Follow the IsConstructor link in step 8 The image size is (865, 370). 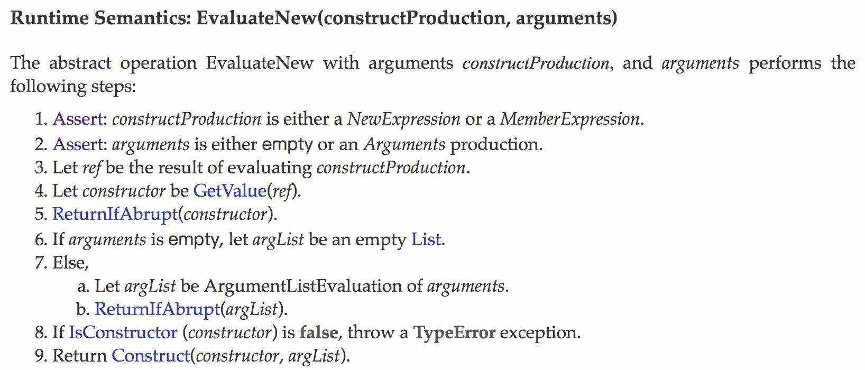123,332
